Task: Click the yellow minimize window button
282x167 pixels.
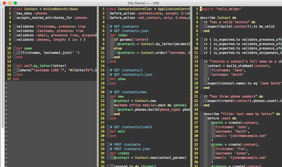Action: pyautogui.click(x=10, y=3)
